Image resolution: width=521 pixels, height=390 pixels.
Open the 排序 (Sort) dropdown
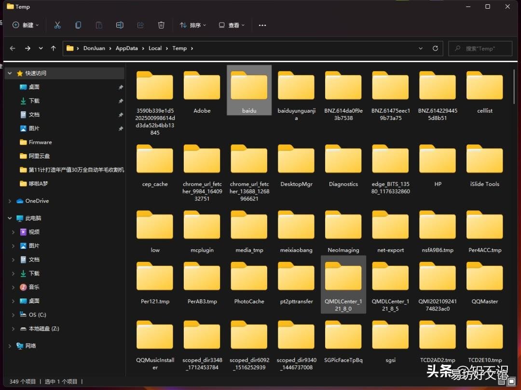tap(192, 25)
